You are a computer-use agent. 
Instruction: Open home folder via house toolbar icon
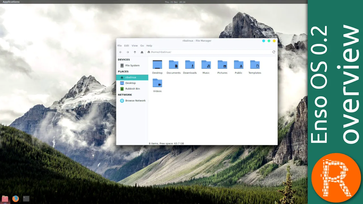pos(142,52)
